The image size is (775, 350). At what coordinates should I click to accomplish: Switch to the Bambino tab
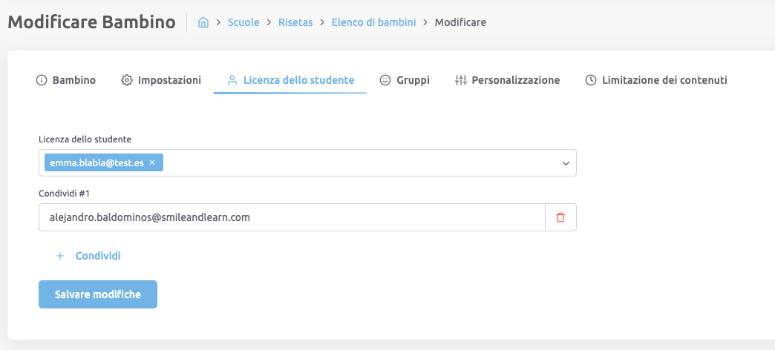(73, 80)
